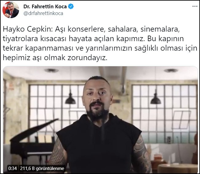This screenshot has height=174, width=200.
Task: Click the display name Dr. Fahrettin Koca
Action: [45, 6]
